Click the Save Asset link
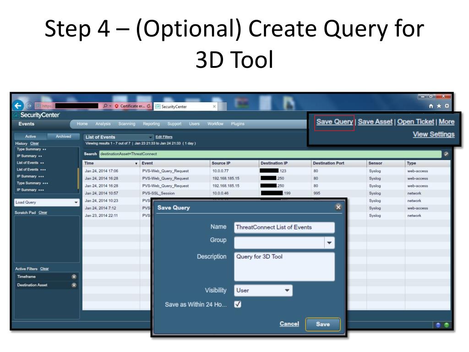 point(375,122)
